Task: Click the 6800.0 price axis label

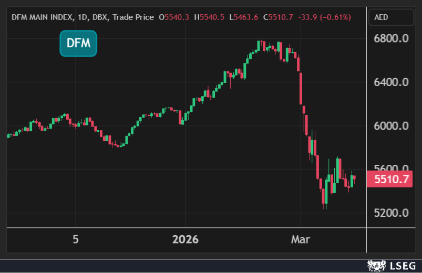Action: click(391, 39)
